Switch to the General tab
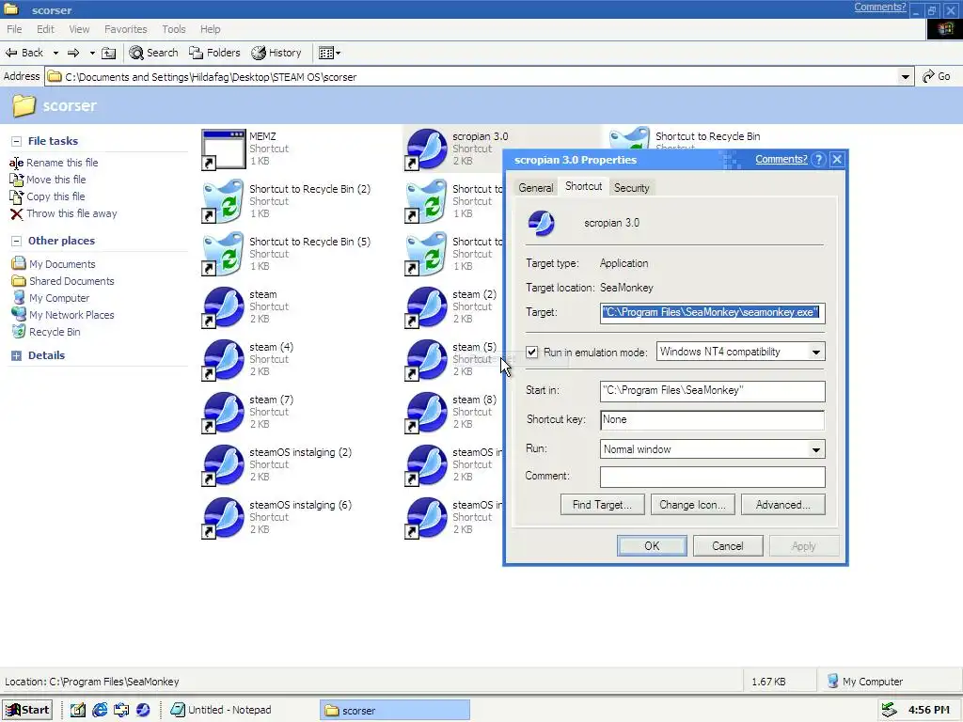This screenshot has width=963, height=722. pos(535,188)
